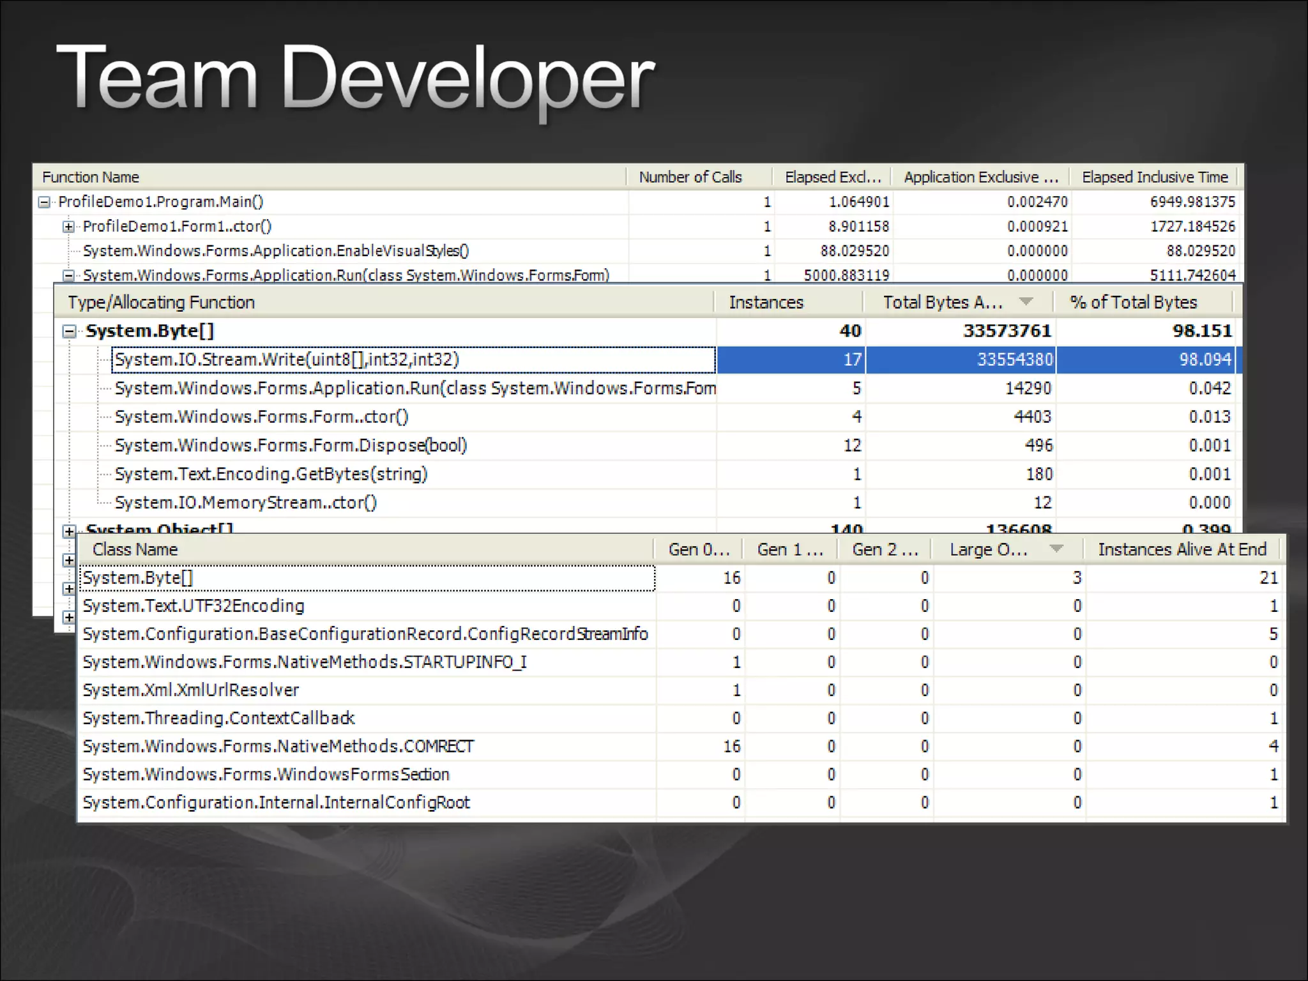Click the Function Name column header

click(x=330, y=177)
